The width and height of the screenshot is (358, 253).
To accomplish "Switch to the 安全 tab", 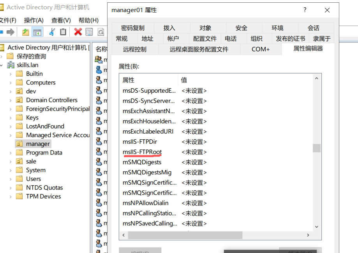I will coord(241,28).
